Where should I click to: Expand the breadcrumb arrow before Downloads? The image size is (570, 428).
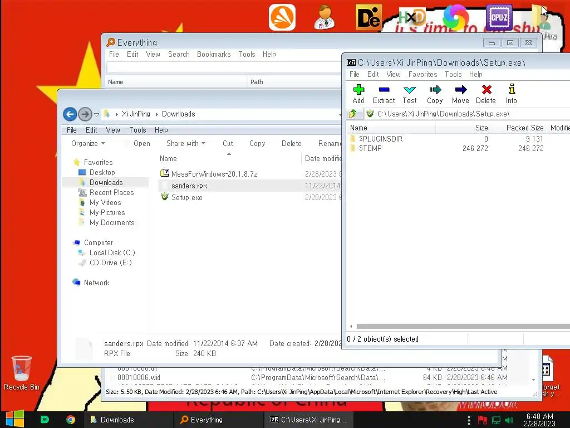157,114
